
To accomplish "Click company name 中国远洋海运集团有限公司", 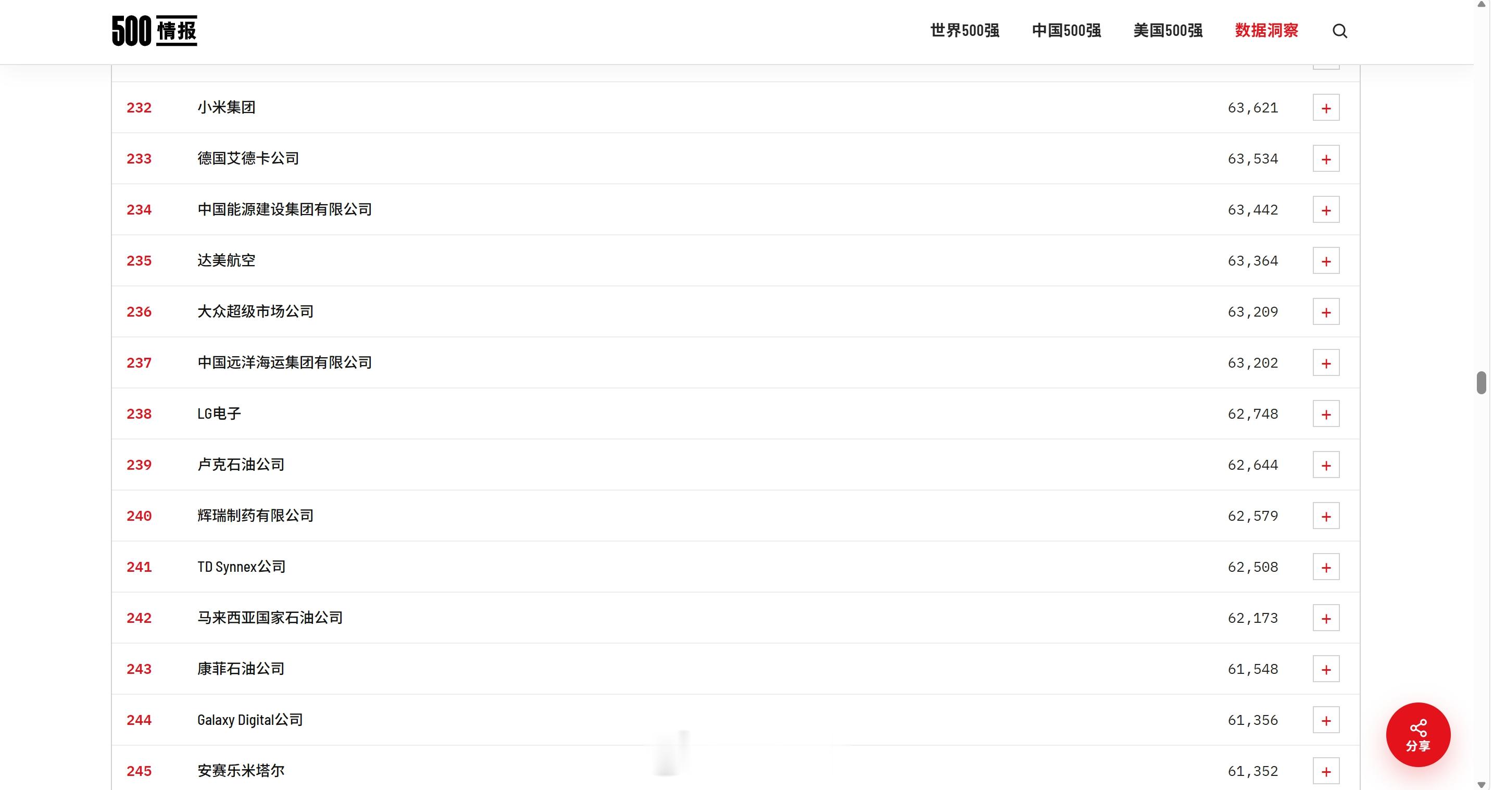I will click(284, 363).
